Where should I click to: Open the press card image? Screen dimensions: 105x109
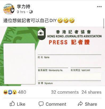click(x=52, y=56)
